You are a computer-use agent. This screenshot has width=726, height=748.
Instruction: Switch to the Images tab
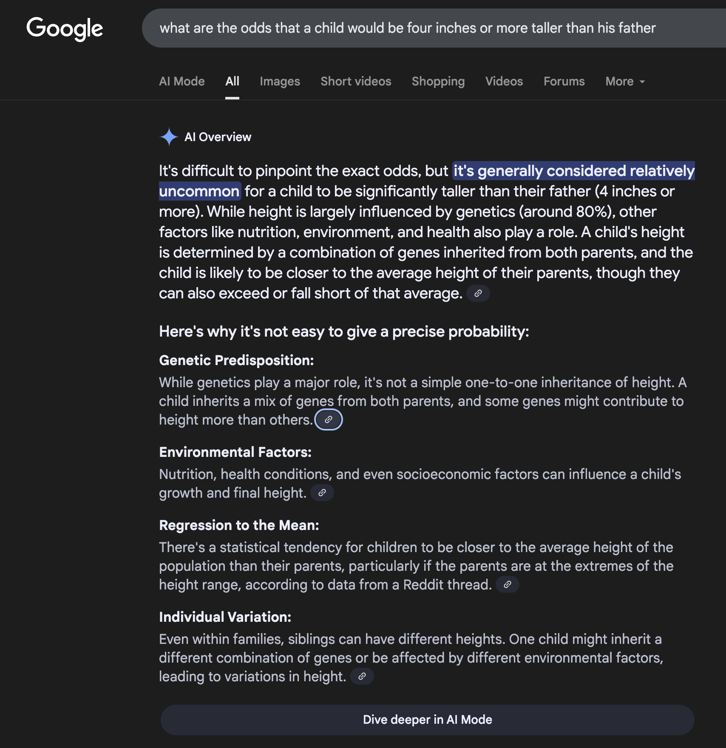point(280,81)
